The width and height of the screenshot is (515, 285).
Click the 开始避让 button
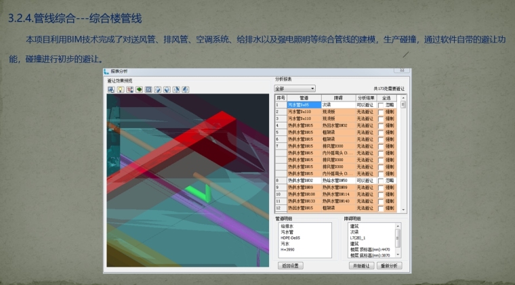[x=361, y=265]
